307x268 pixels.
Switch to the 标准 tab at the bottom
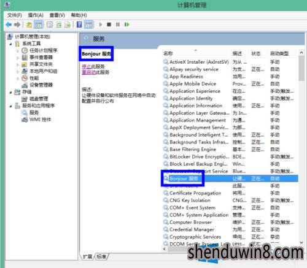pyautogui.click(x=101, y=256)
